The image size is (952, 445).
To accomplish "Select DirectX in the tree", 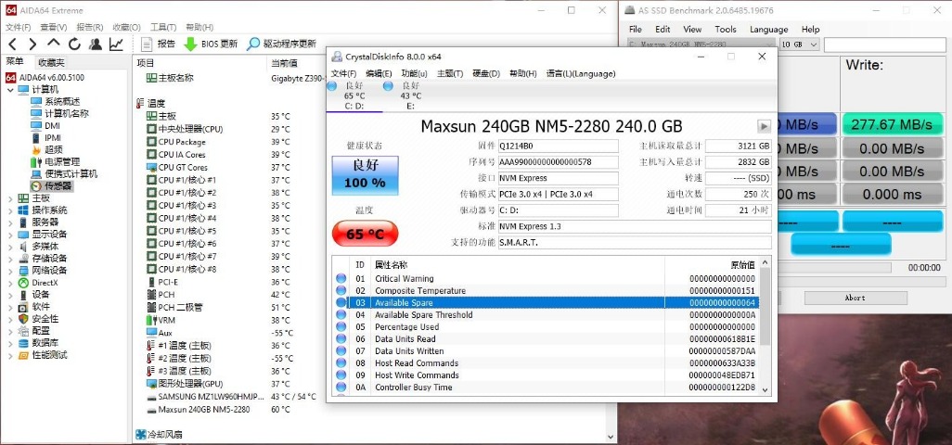I will click(45, 283).
